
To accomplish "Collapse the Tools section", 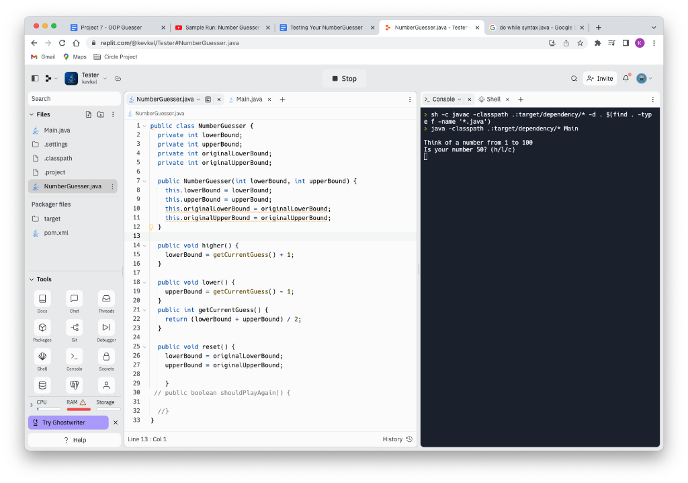I will 32,280.
